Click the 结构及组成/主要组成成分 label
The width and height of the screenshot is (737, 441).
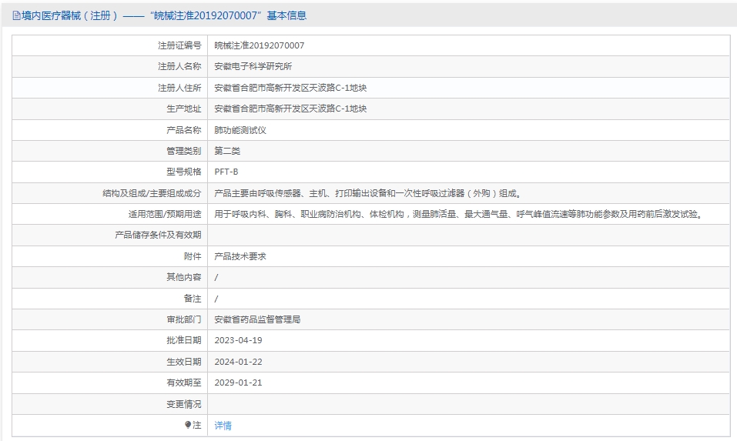[152, 193]
